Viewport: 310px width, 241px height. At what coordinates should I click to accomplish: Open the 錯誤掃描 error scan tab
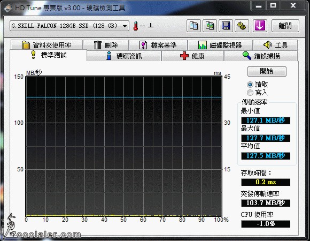[x=261, y=56]
